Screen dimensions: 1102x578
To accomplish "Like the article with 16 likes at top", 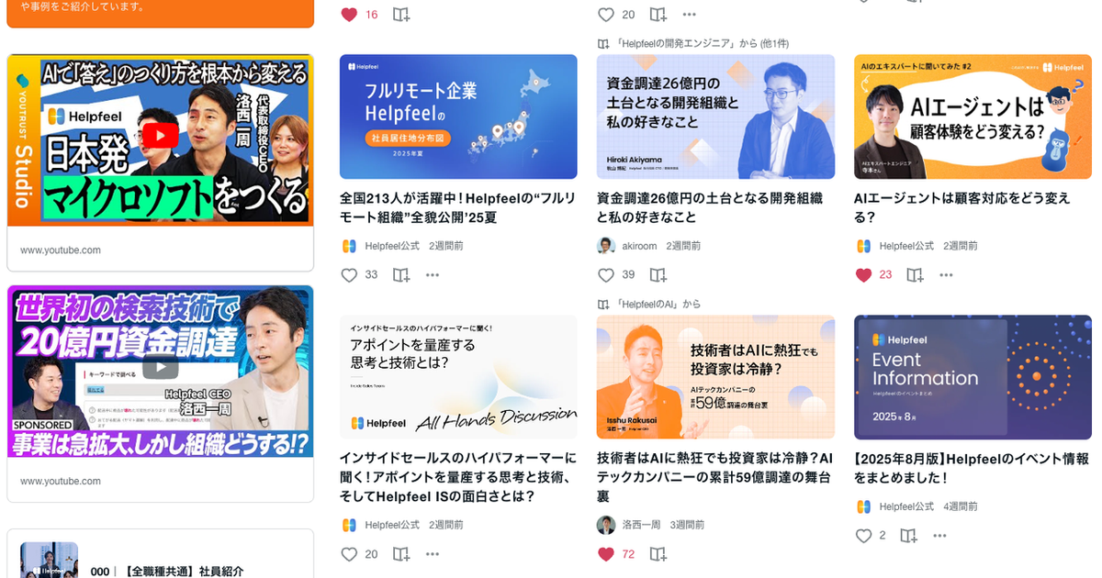I will (349, 15).
